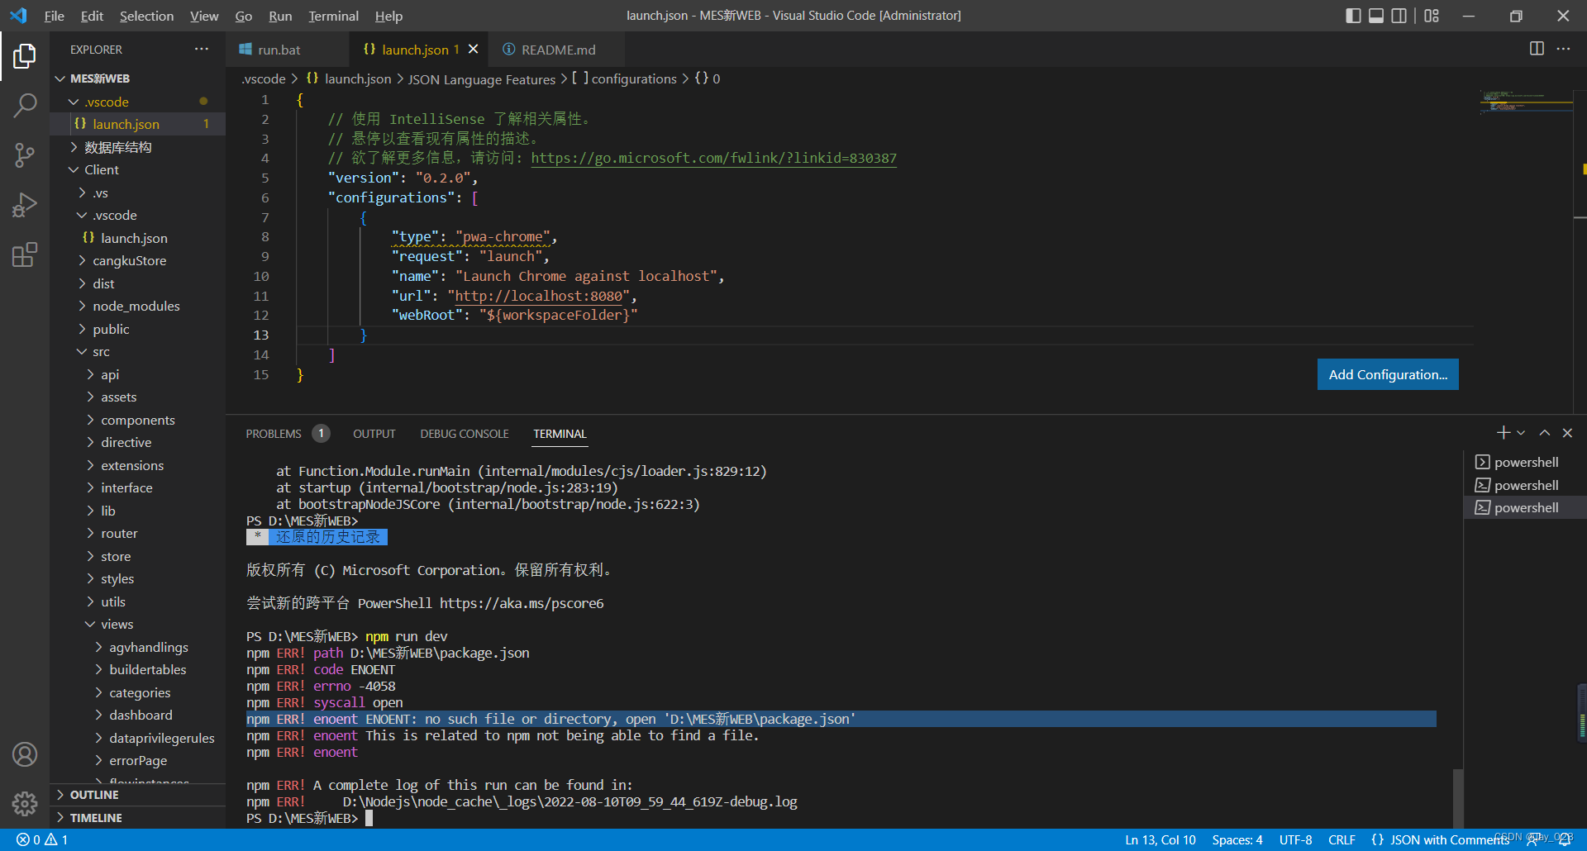Select launch.json under Client .vscode

(137, 238)
